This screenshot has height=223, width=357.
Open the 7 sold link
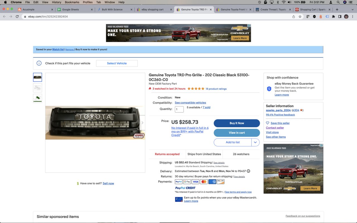[206, 107]
